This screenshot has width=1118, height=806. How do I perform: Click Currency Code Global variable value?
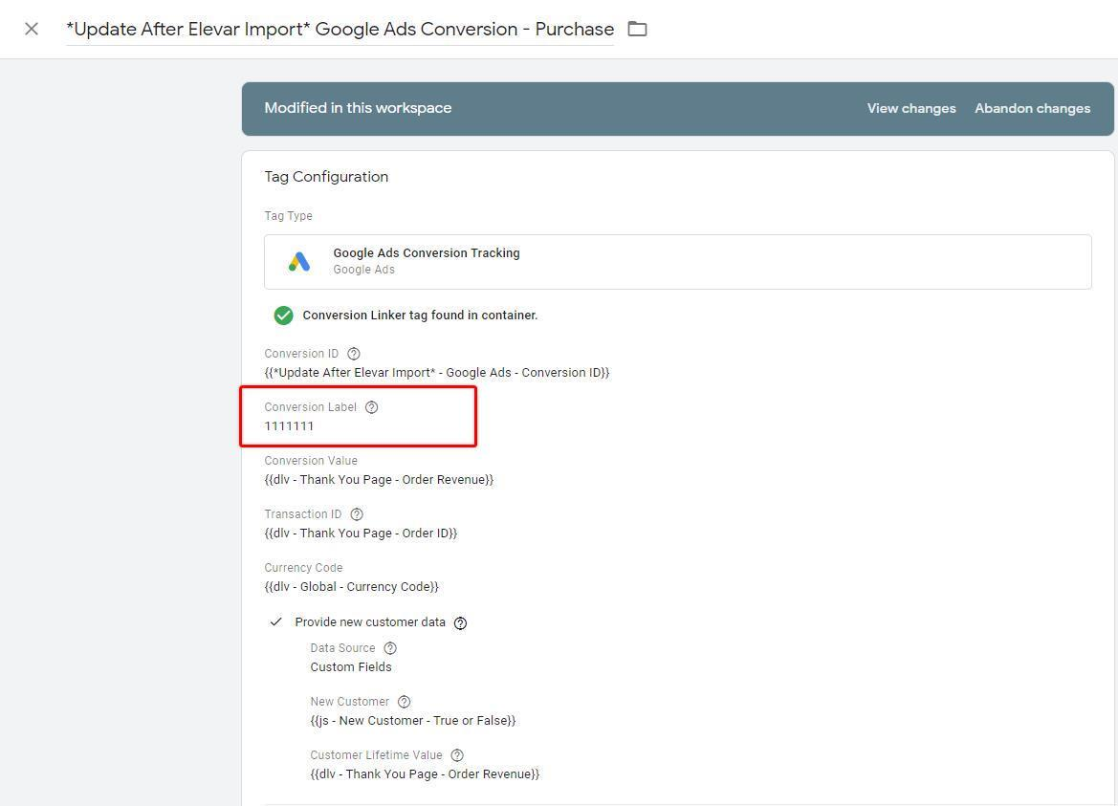tap(352, 586)
